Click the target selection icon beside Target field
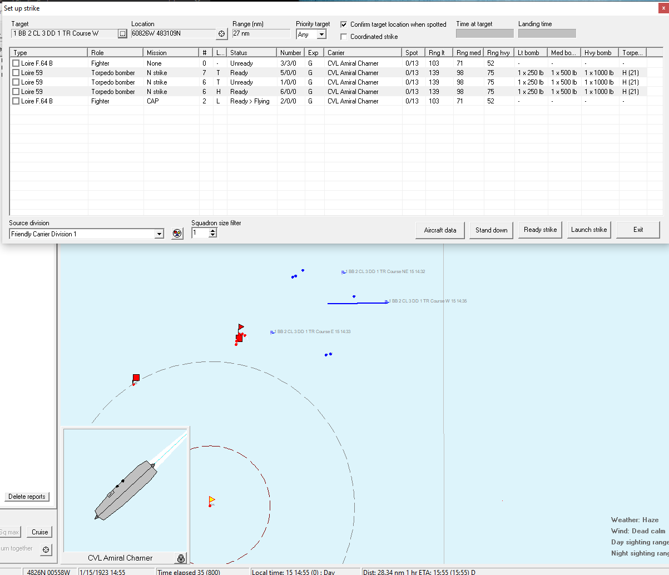The image size is (669, 575). pyautogui.click(x=122, y=34)
